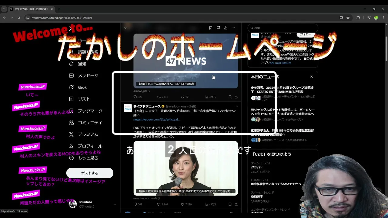The height and width of the screenshot is (218, 388).
Task: Open the Chrome extensions puzzle icon
Action: click(358, 18)
